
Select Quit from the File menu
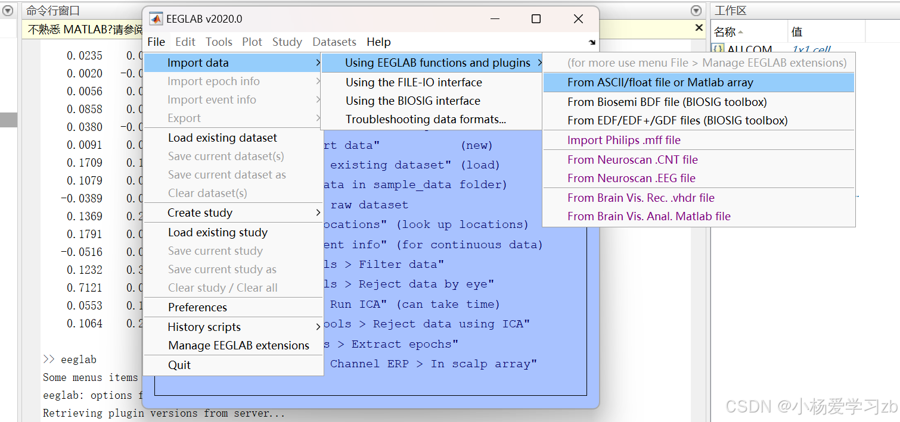coord(233,365)
